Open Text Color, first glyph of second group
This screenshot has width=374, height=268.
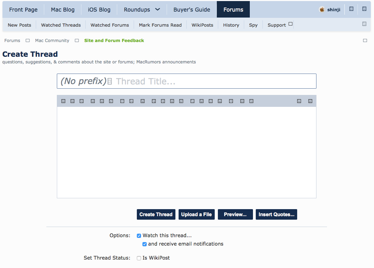click(93, 101)
